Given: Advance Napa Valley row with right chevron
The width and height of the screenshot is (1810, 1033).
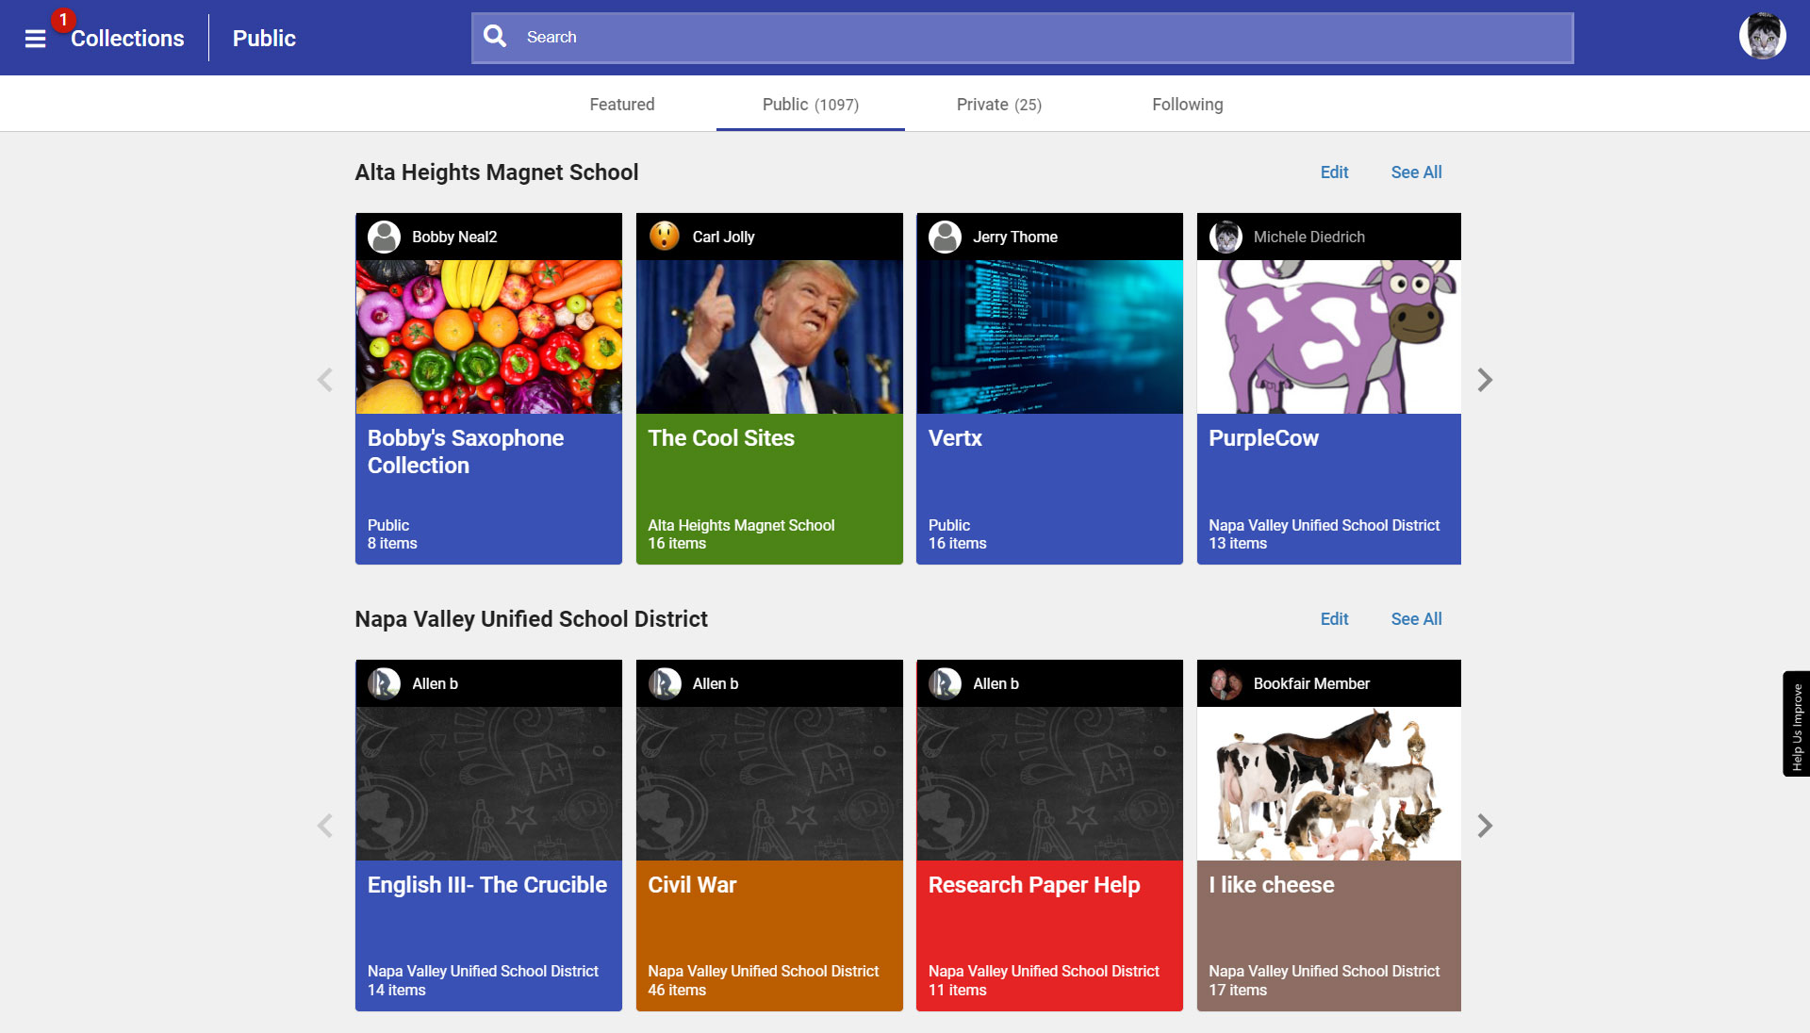Looking at the screenshot, I should (1485, 826).
